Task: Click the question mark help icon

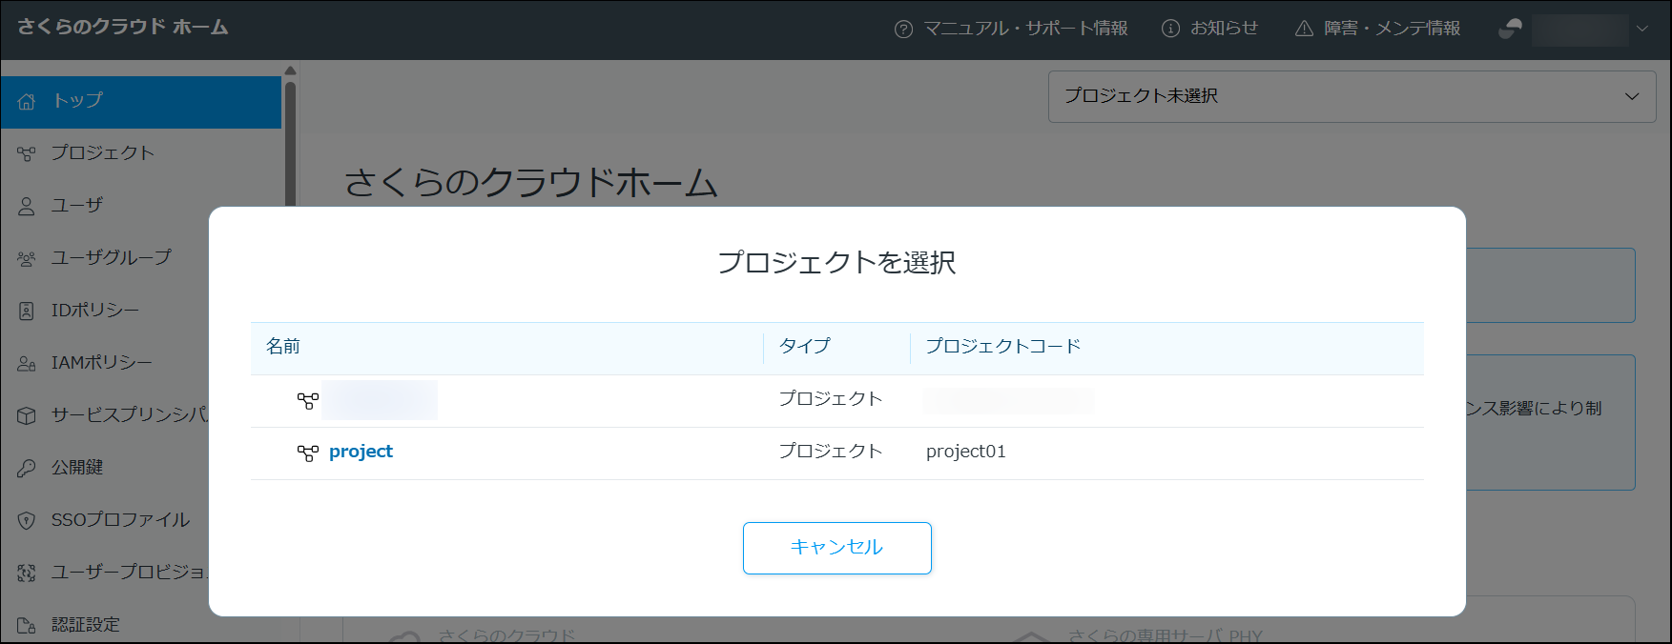Action: [x=903, y=29]
